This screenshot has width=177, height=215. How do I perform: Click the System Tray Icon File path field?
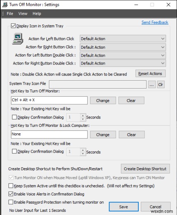coord(98,85)
